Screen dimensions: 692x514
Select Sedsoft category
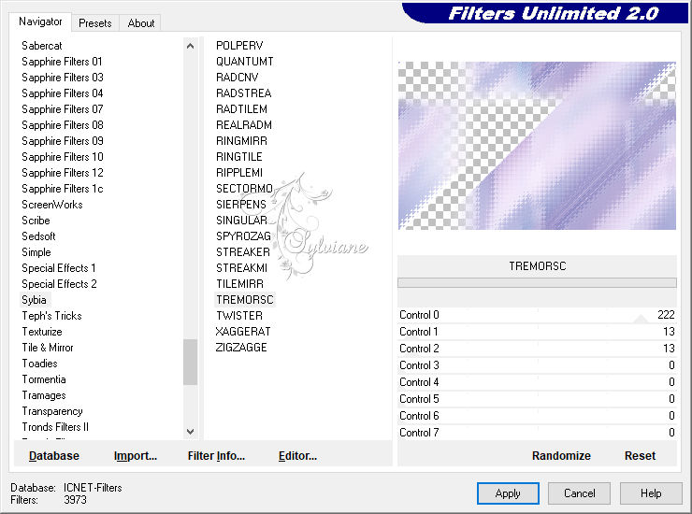[x=38, y=236]
